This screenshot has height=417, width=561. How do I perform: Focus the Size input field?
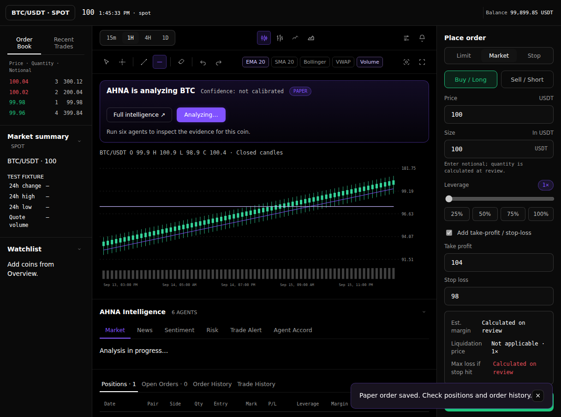coord(499,149)
